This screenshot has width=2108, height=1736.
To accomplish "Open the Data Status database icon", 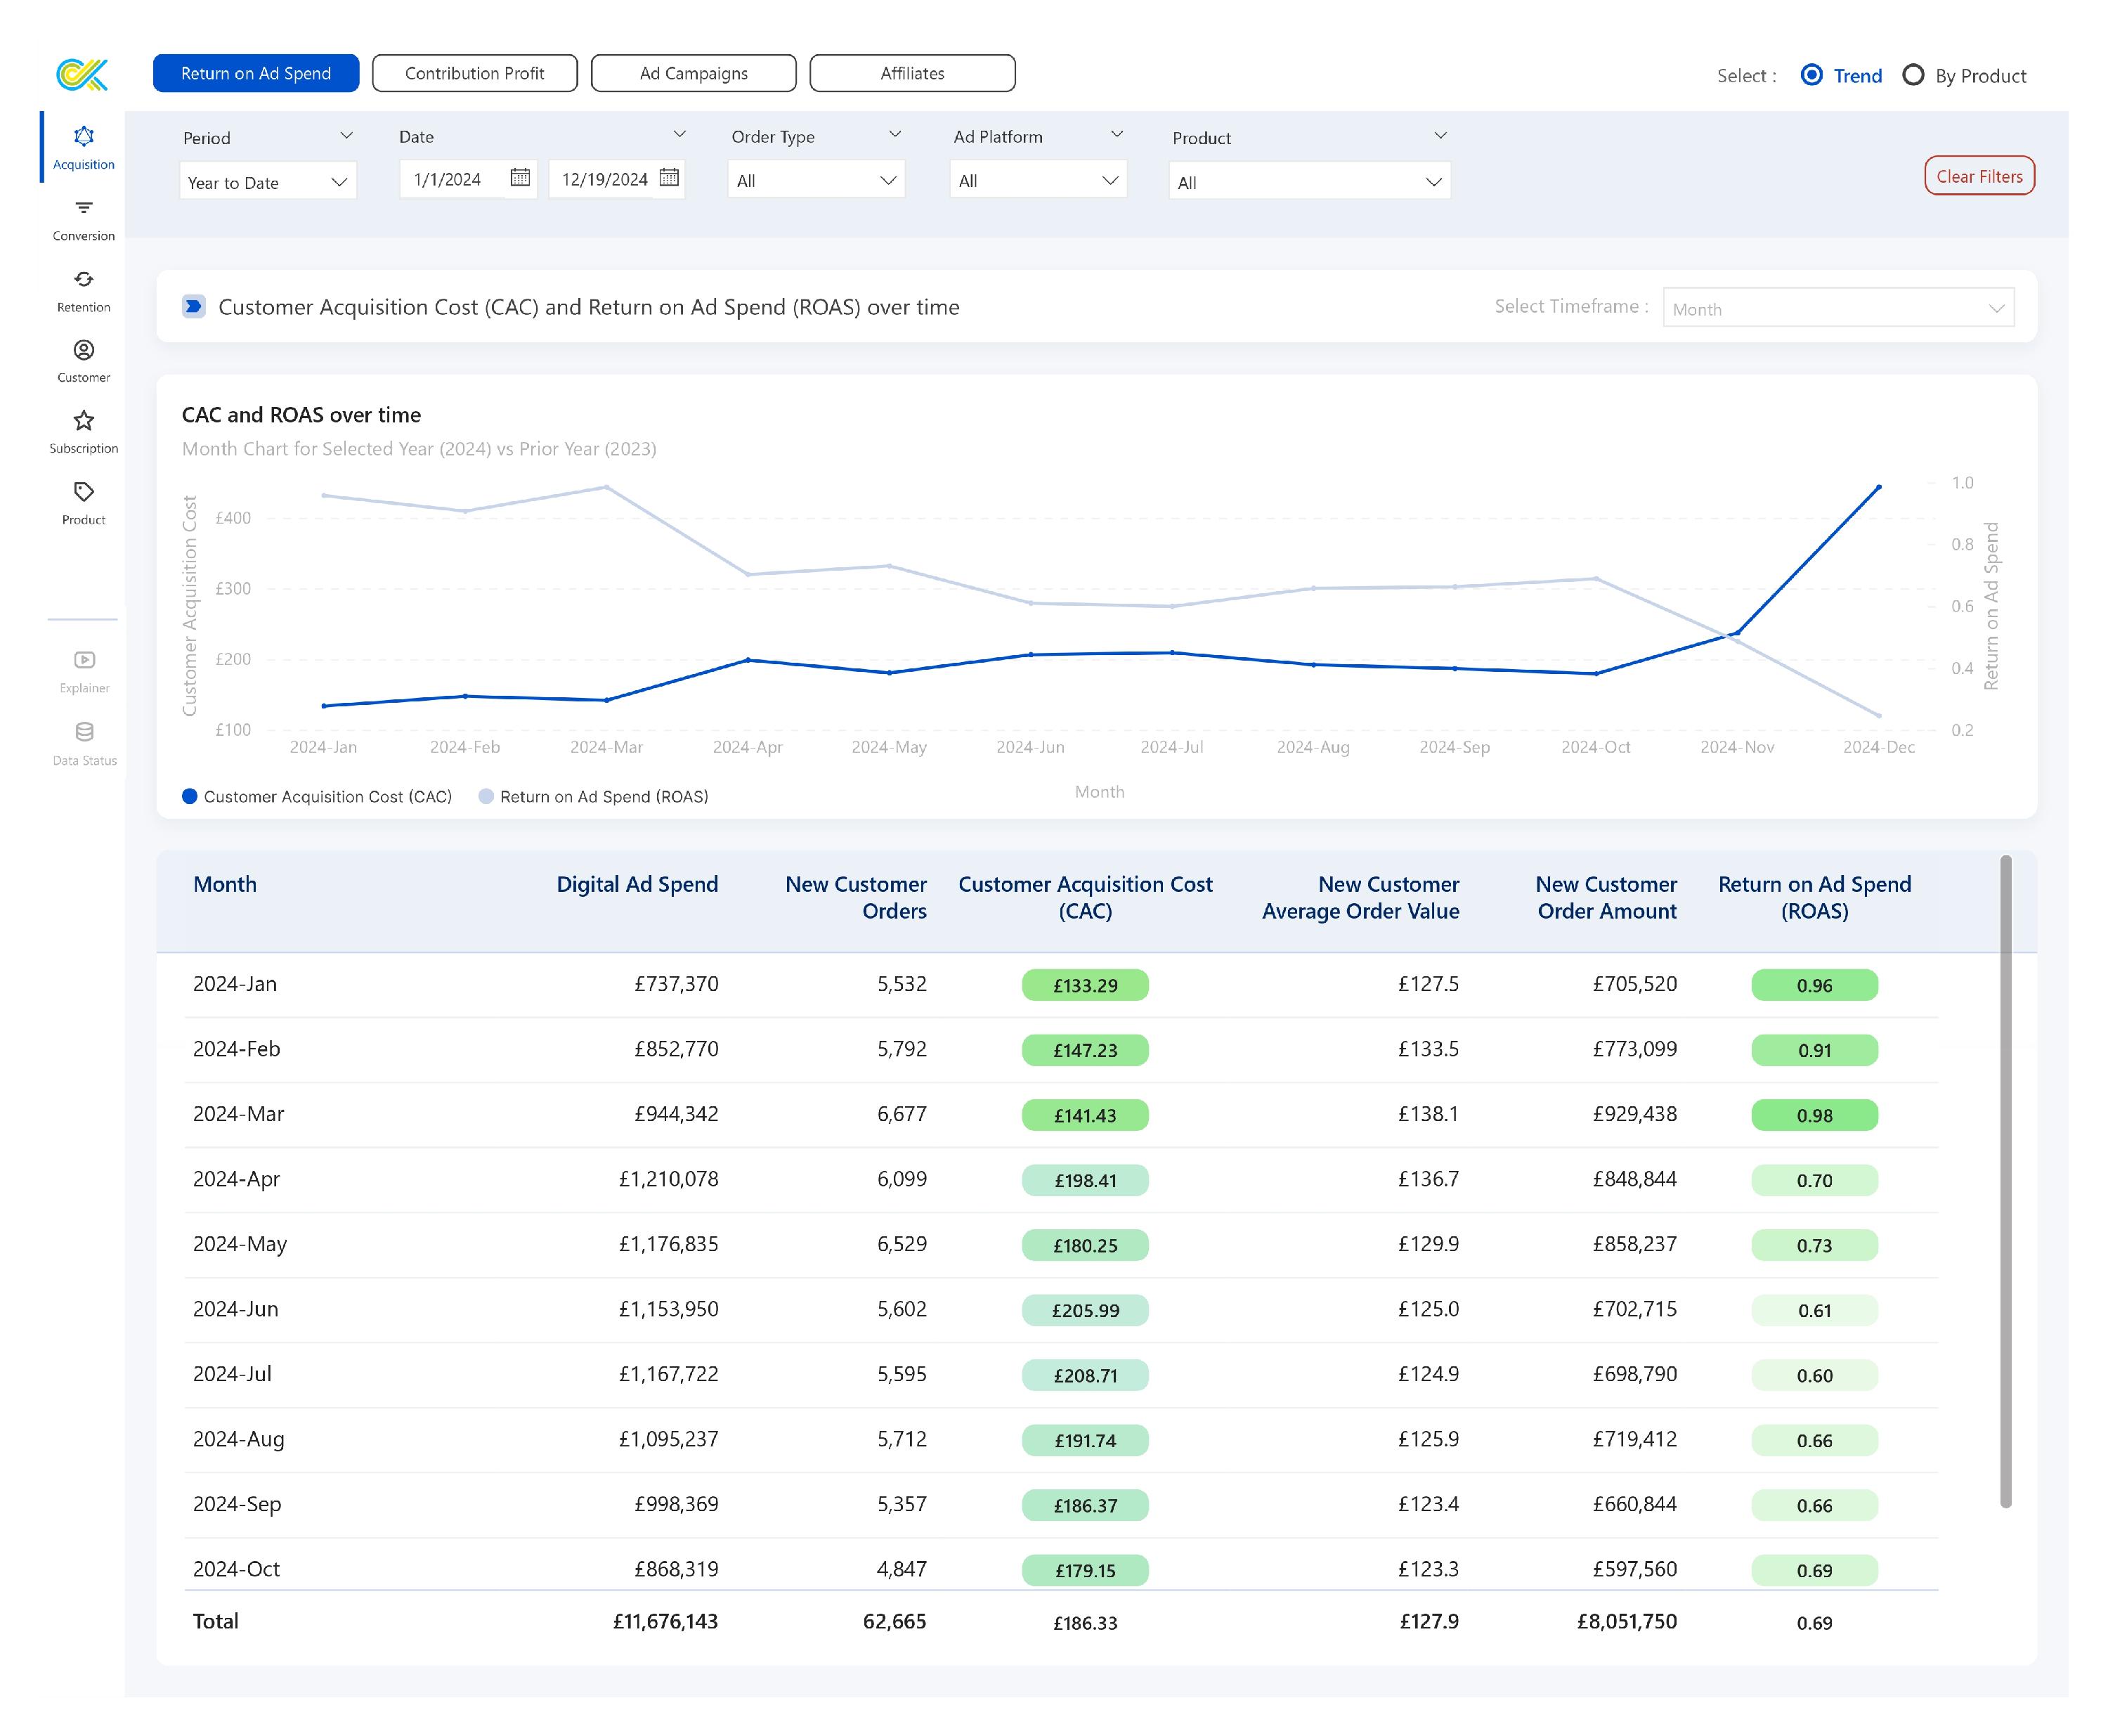I will 84,732.
